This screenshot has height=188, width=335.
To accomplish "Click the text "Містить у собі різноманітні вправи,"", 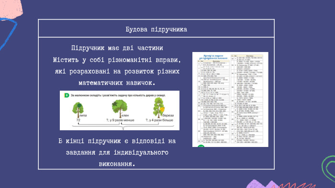I will point(117,60).
